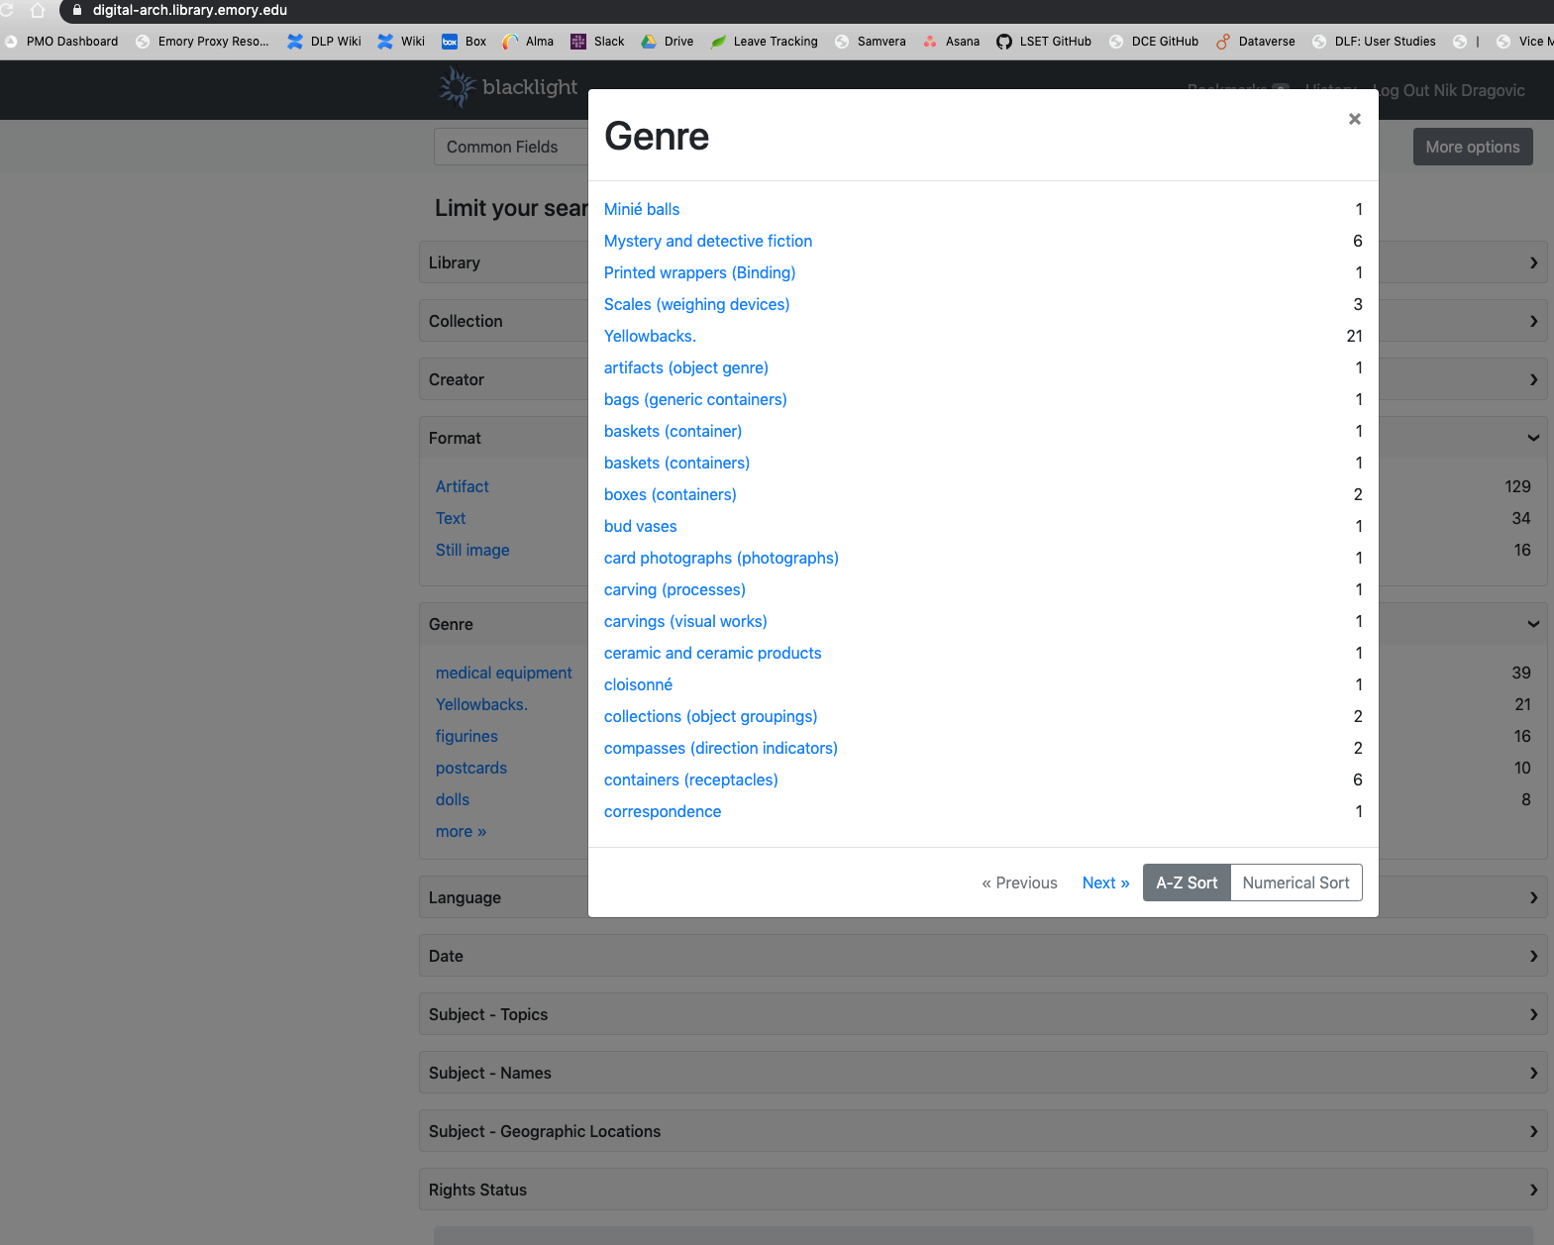Screen dimensions: 1554x1245
Task: Select Yellowbacks. in the sidebar Genre list
Action: pyautogui.click(x=481, y=704)
